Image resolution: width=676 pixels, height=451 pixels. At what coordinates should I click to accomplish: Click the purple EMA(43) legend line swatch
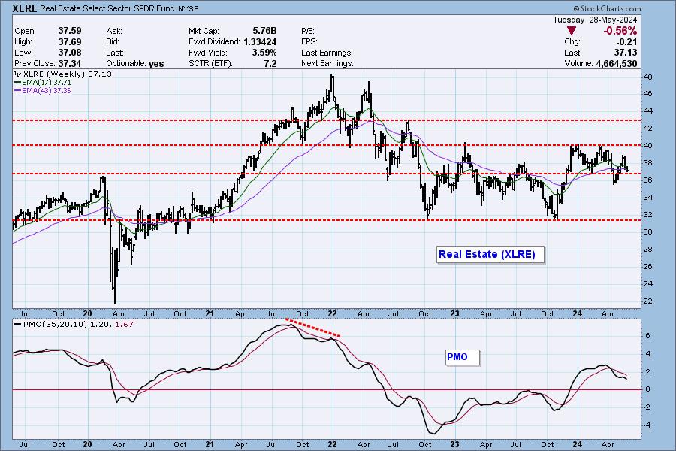tap(18, 91)
